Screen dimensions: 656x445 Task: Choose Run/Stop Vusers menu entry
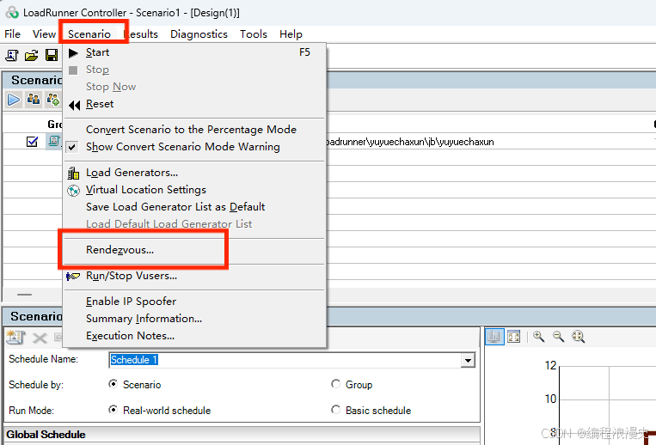pyautogui.click(x=194, y=276)
